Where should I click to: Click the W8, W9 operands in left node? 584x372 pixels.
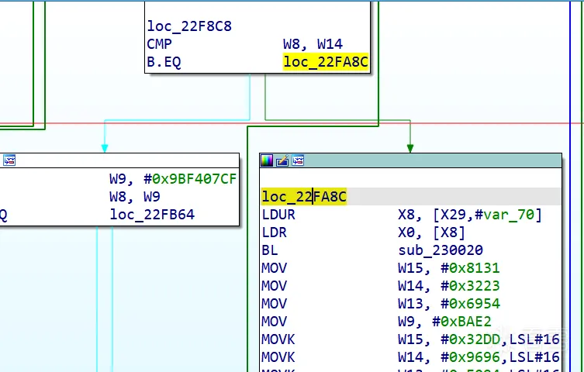tap(135, 196)
